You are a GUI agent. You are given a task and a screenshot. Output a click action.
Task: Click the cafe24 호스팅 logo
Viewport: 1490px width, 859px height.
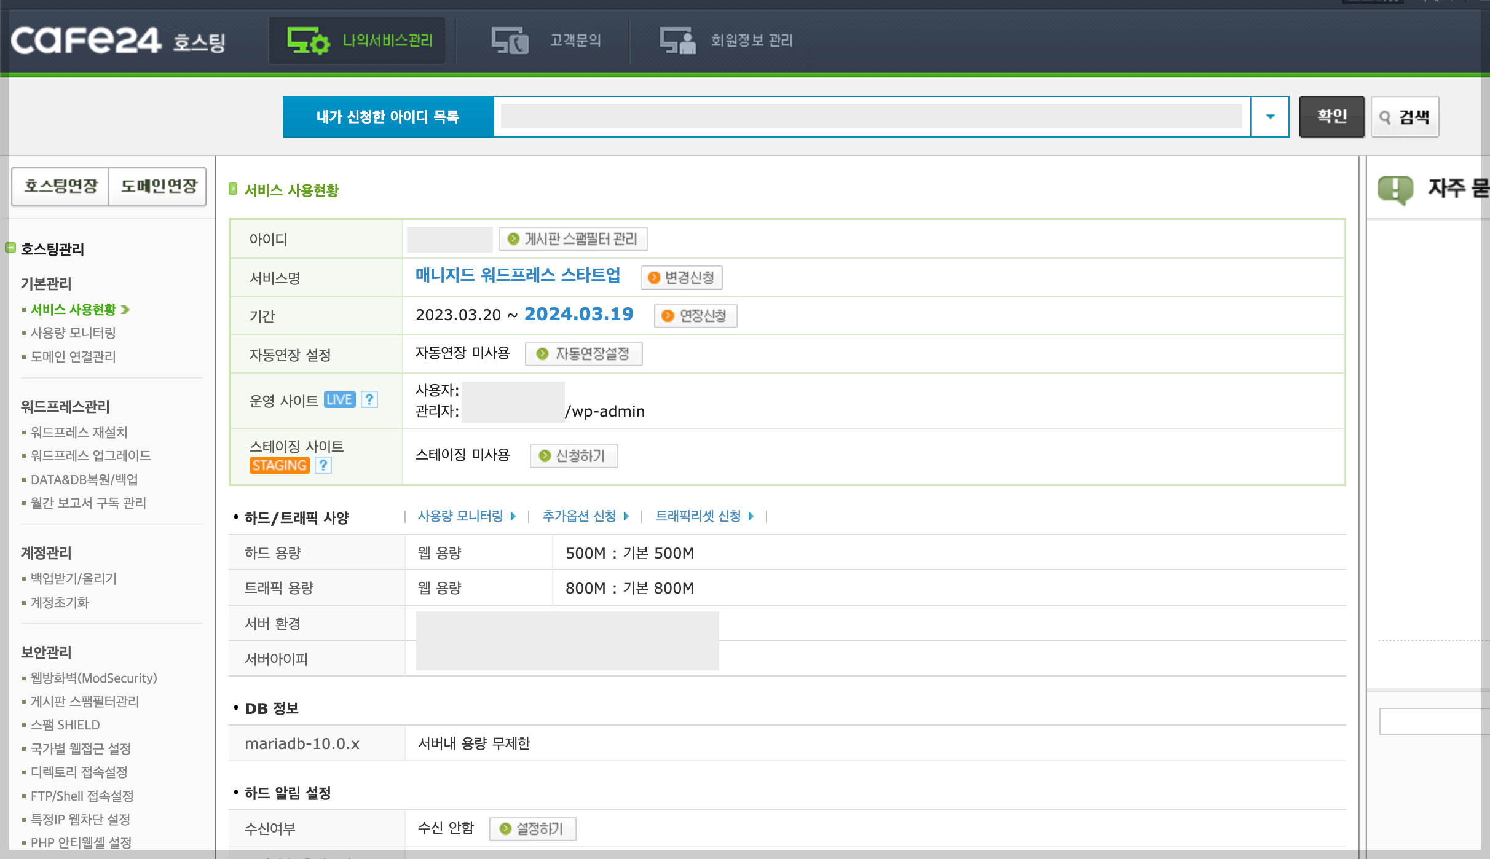118,41
